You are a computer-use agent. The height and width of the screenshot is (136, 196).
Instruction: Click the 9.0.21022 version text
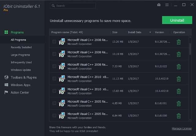[x=161, y=66]
